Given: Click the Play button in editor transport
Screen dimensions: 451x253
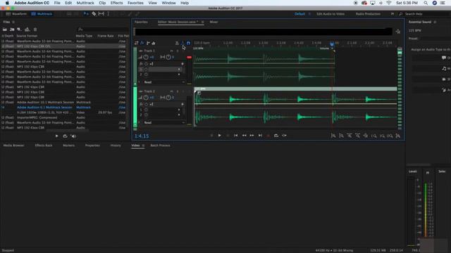Looking at the screenshot, I should (x=219, y=136).
